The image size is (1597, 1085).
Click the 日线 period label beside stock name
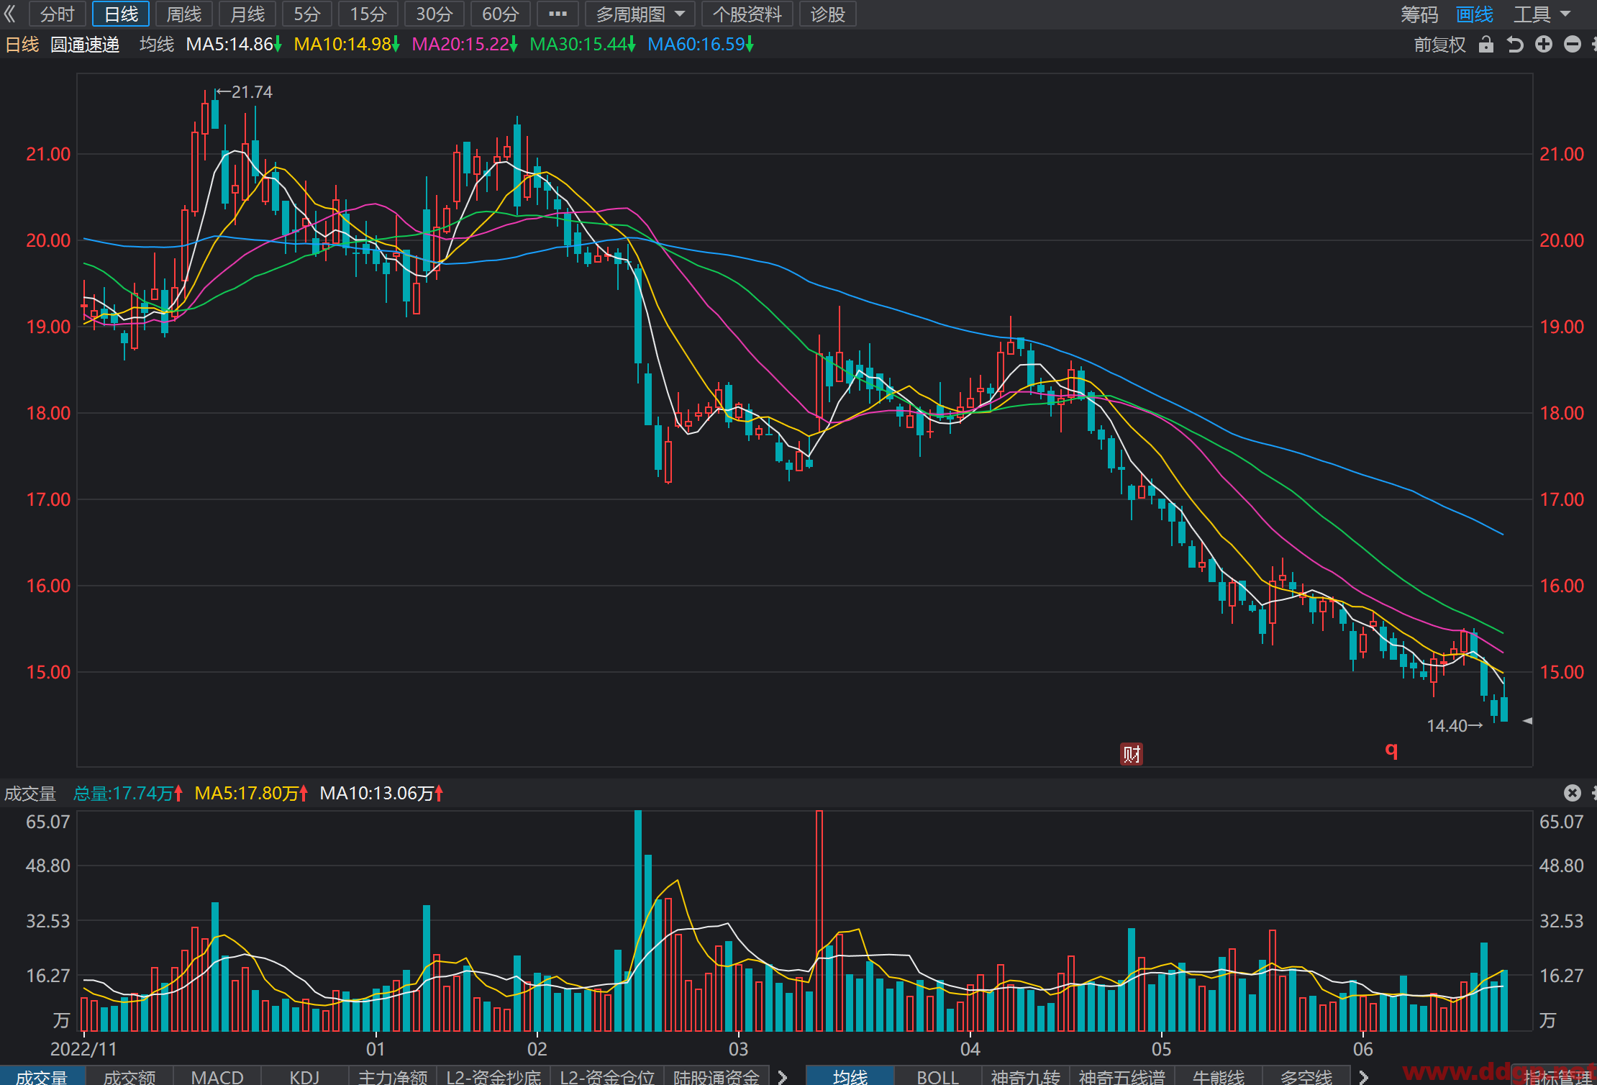click(x=22, y=45)
